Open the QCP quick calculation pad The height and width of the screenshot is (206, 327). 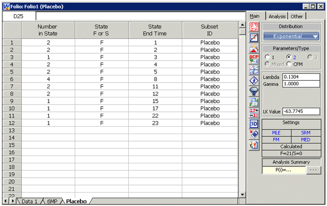coord(254,59)
